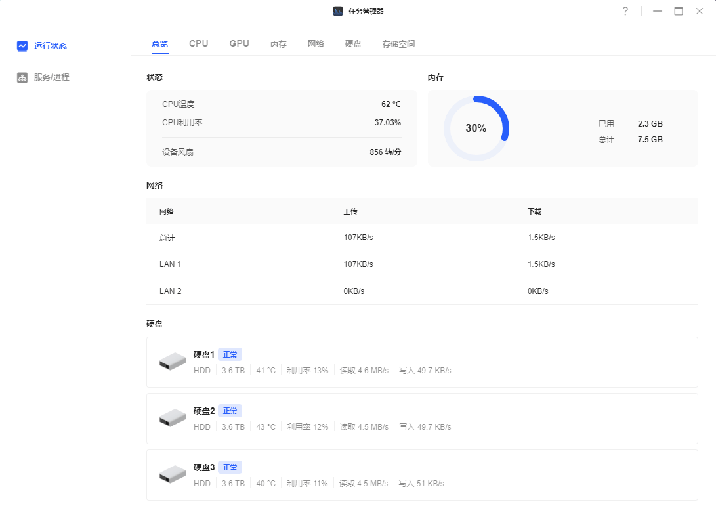Open the 服务/进程 sidebar icon
The height and width of the screenshot is (519, 716).
click(22, 77)
